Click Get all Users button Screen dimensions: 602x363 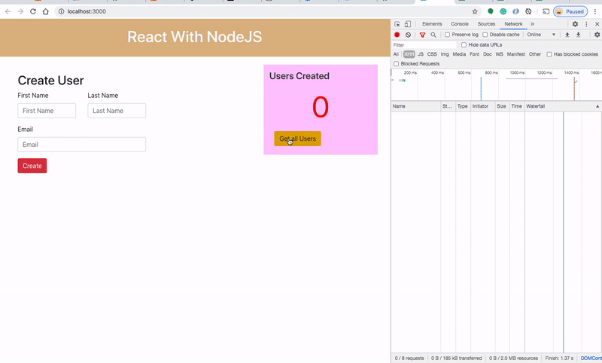click(x=297, y=139)
